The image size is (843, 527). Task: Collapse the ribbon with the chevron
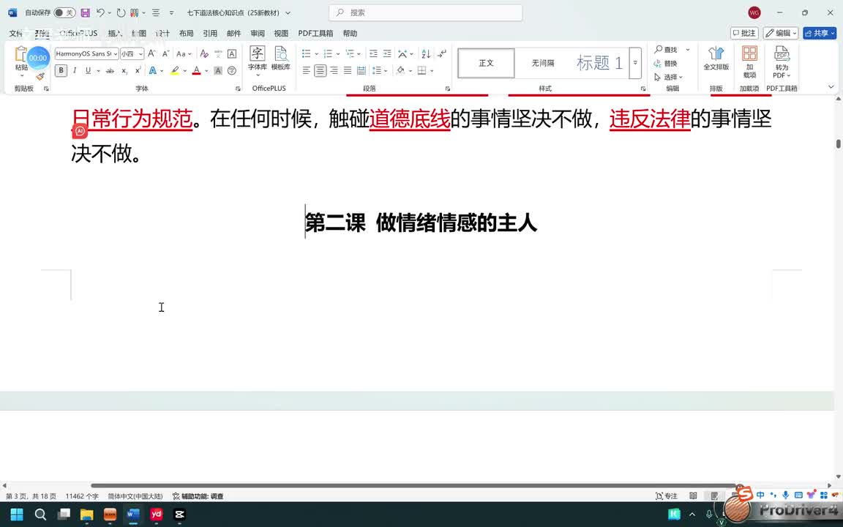[x=831, y=87]
